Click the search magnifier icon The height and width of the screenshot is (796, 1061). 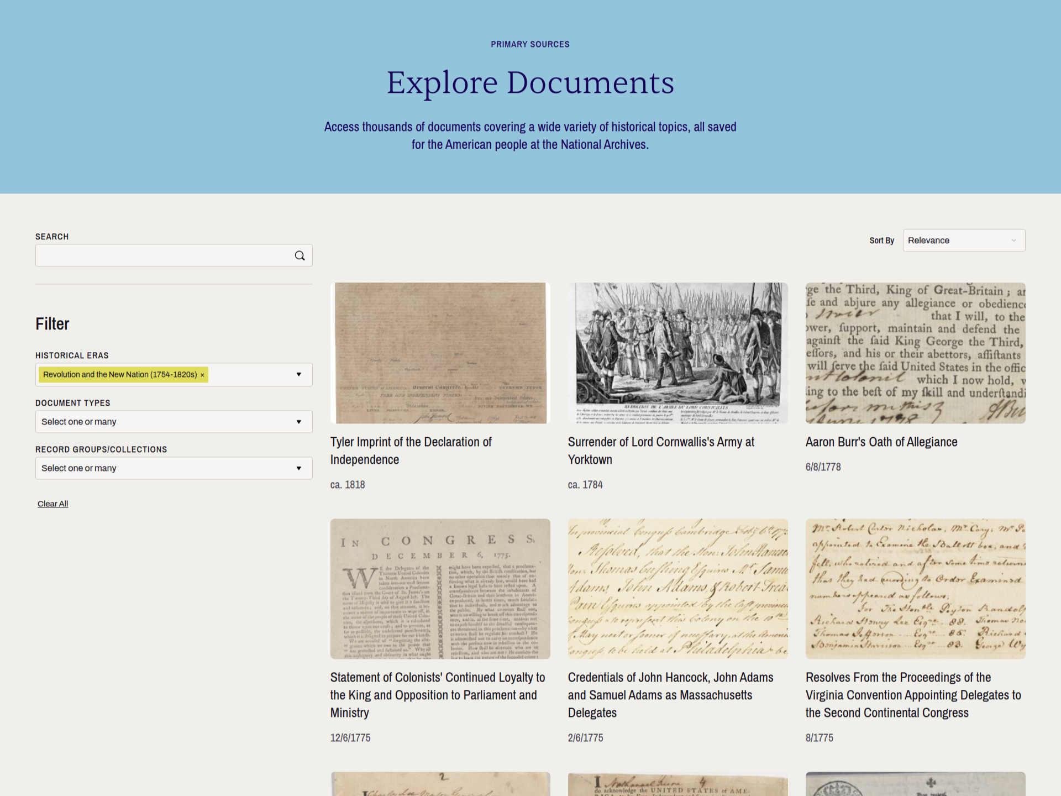(x=300, y=255)
